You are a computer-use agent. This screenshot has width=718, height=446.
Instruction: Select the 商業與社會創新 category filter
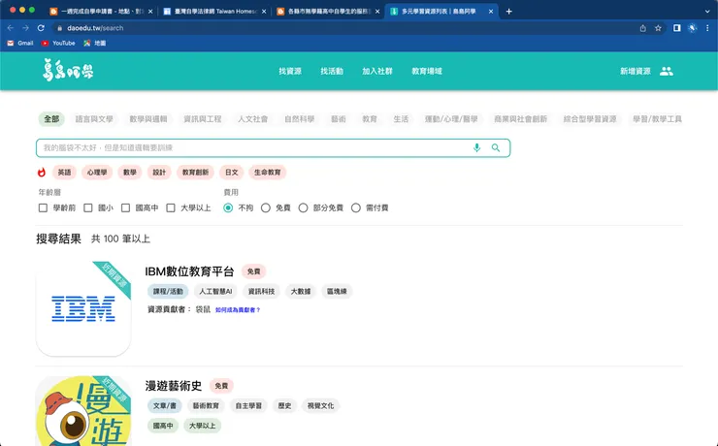point(520,119)
